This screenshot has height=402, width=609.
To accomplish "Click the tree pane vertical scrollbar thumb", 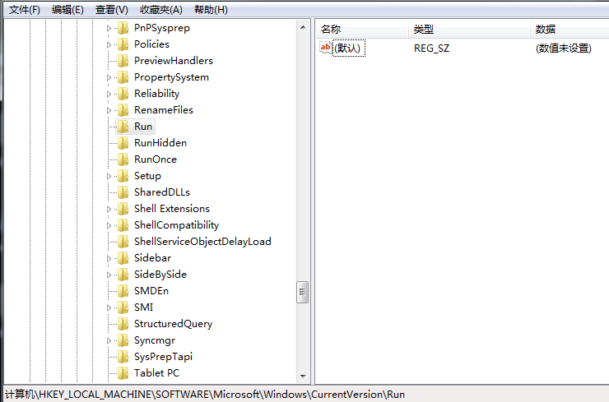I will click(x=302, y=291).
